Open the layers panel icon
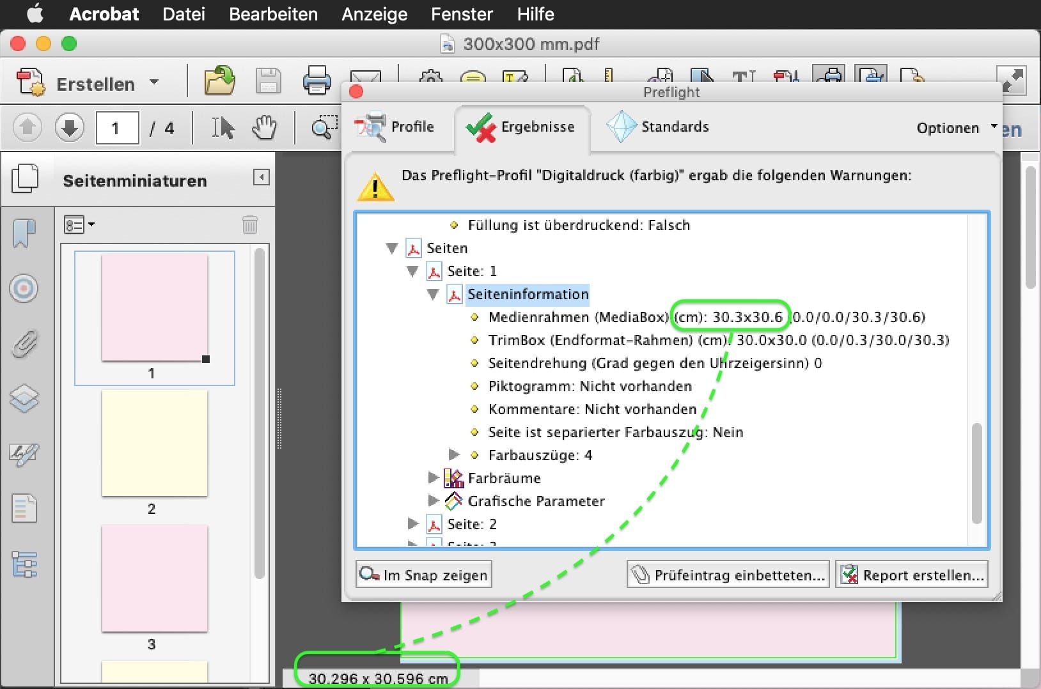 click(24, 399)
